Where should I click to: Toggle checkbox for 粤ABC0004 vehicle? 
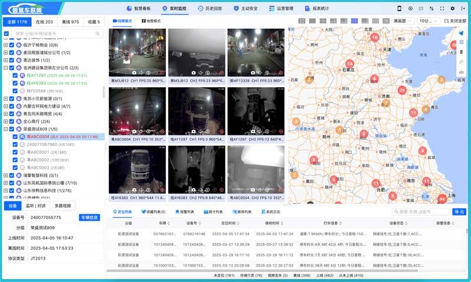tap(15, 137)
